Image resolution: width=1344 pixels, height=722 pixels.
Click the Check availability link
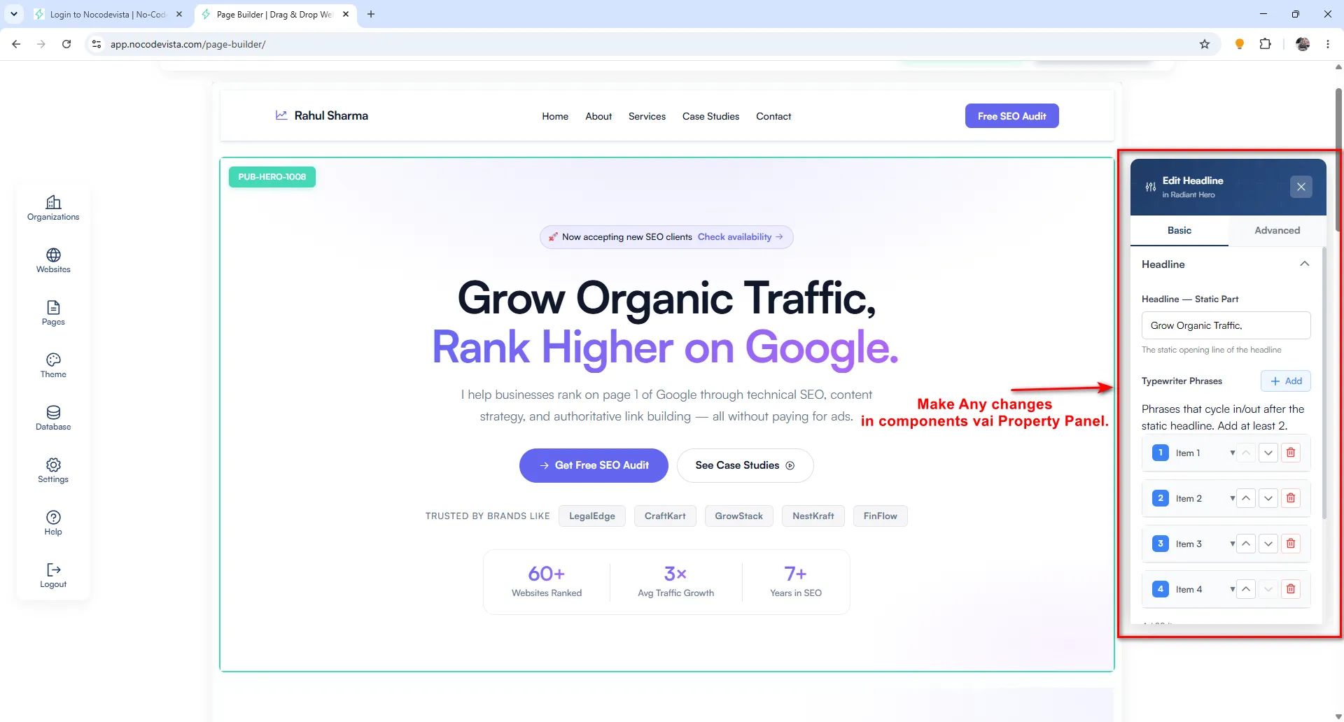(740, 237)
